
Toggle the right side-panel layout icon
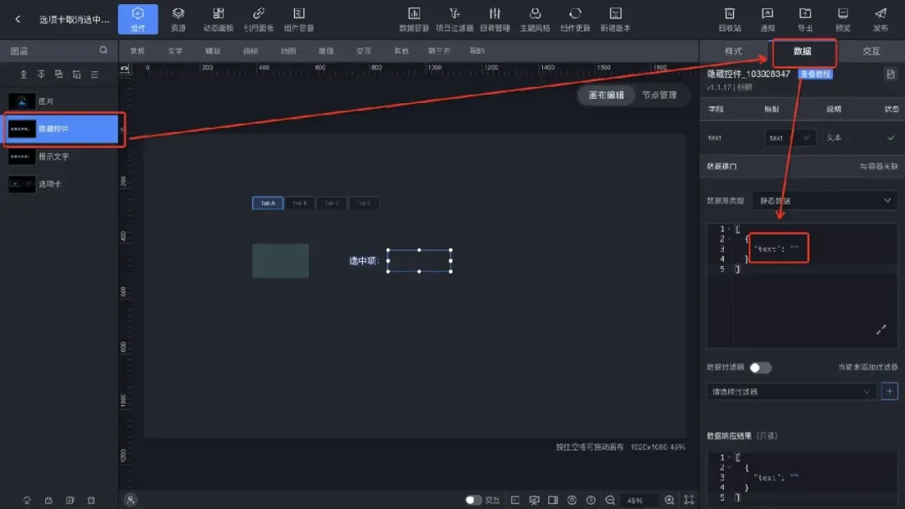coord(553,501)
